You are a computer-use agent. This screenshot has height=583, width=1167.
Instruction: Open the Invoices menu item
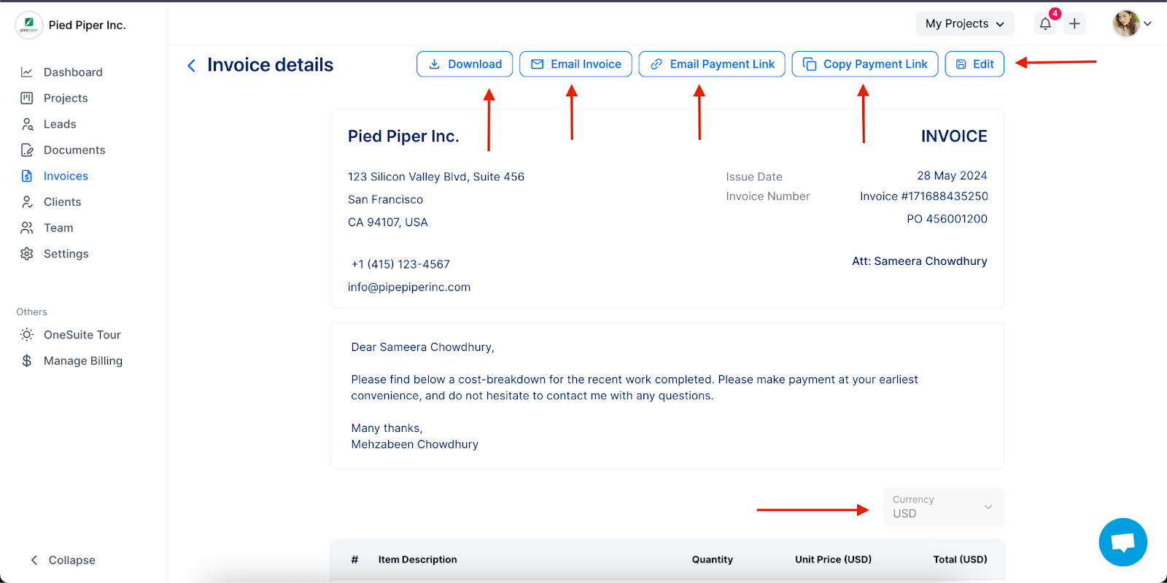tap(66, 176)
